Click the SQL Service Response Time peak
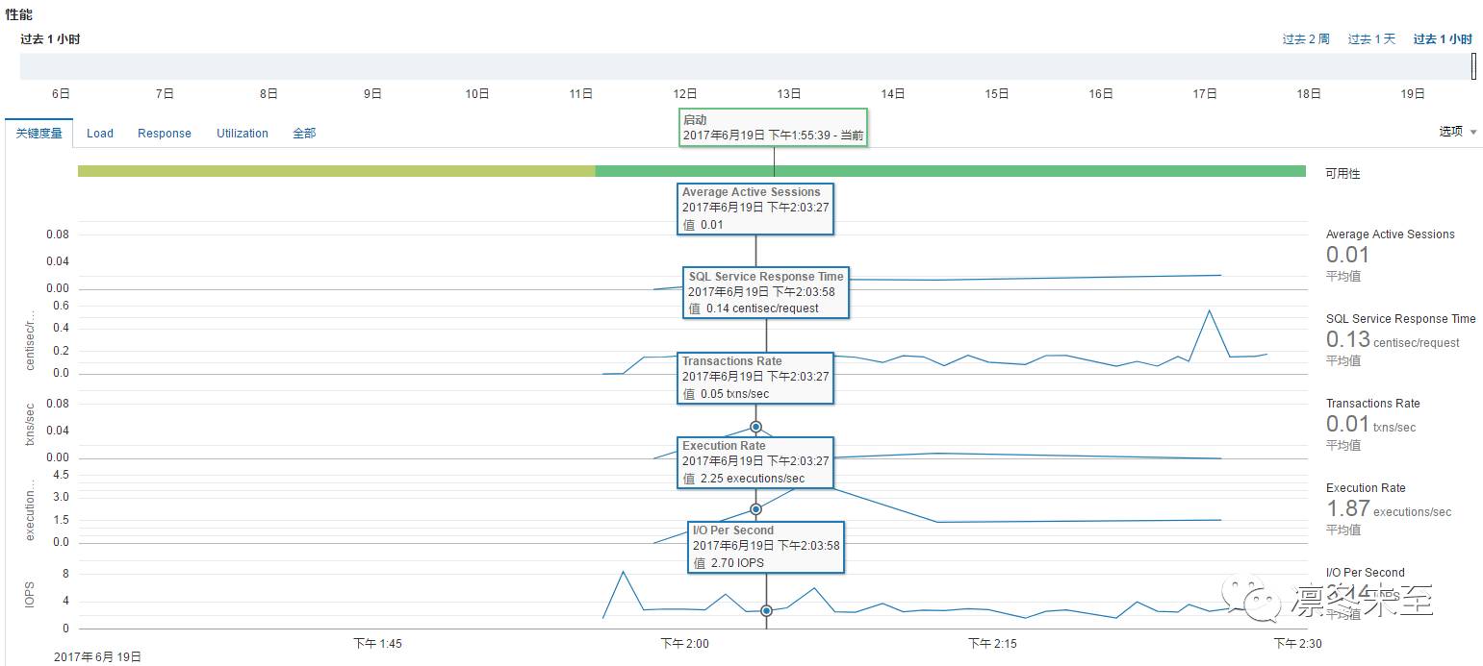The image size is (1483, 666). (1209, 310)
